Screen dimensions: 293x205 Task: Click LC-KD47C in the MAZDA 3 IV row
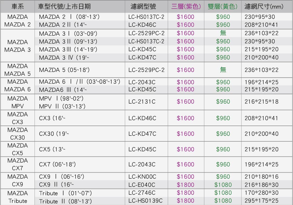click(x=142, y=57)
